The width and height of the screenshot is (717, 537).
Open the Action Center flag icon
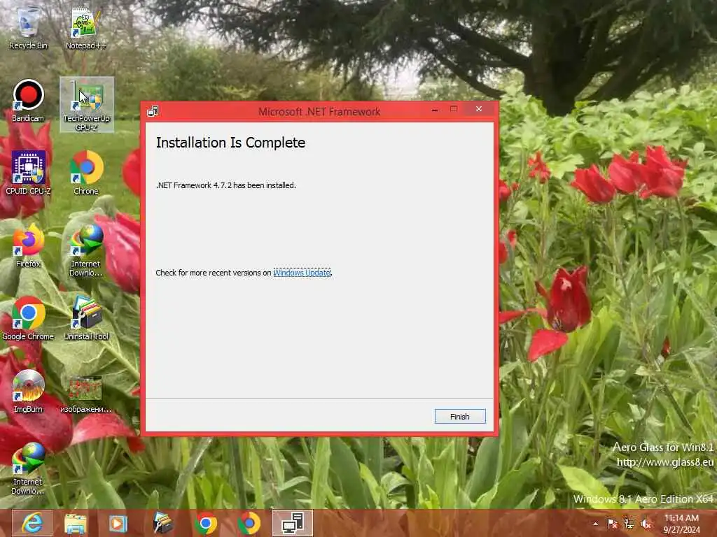tap(612, 524)
